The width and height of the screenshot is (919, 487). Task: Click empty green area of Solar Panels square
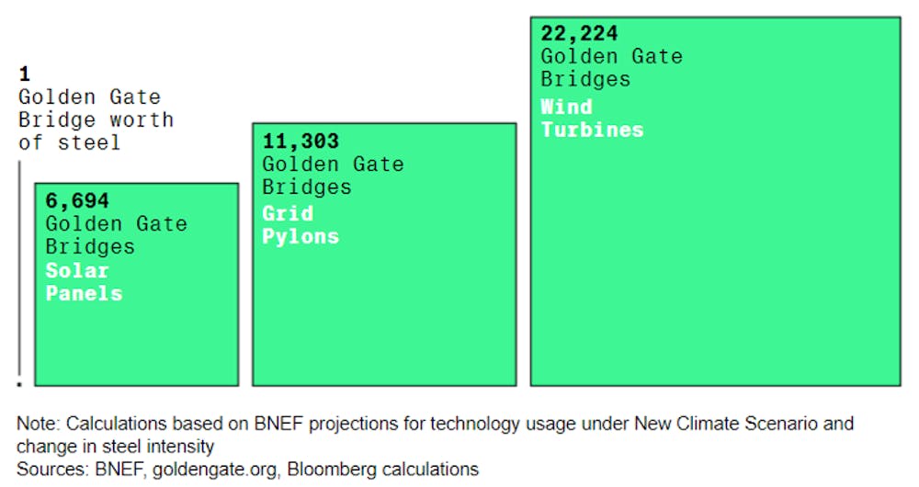(x=137, y=343)
